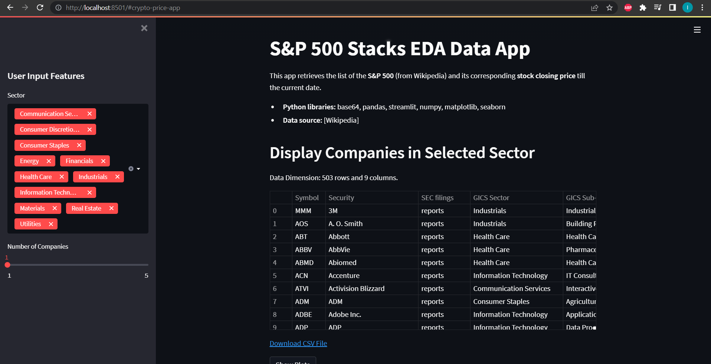The width and height of the screenshot is (711, 364).
Task: Remove Health Care sector tag
Action: (62, 177)
